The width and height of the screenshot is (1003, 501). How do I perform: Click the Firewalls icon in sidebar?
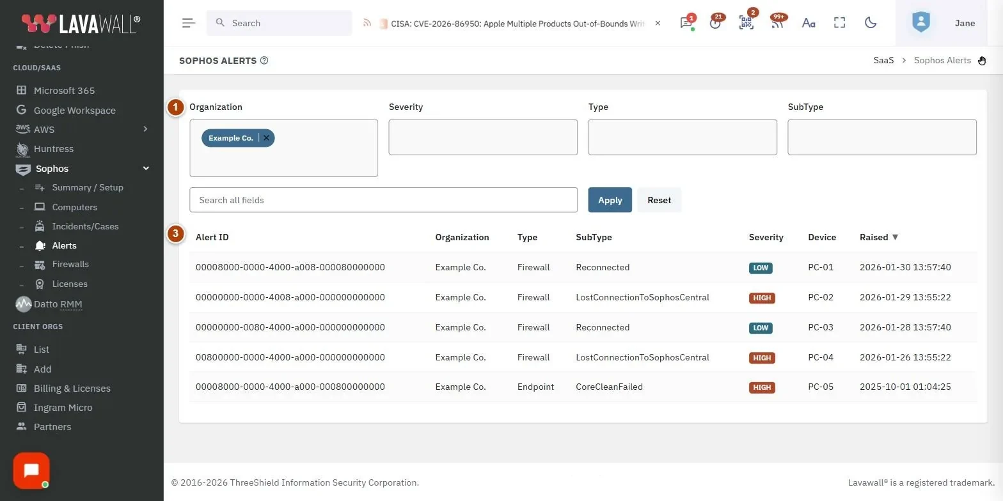tap(40, 265)
